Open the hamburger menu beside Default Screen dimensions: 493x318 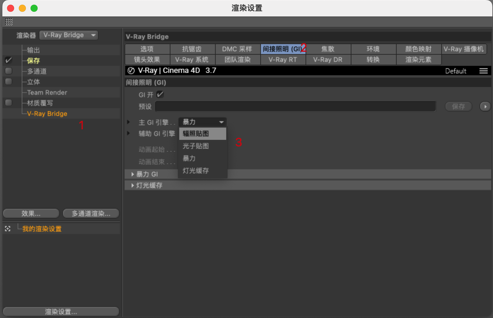483,71
